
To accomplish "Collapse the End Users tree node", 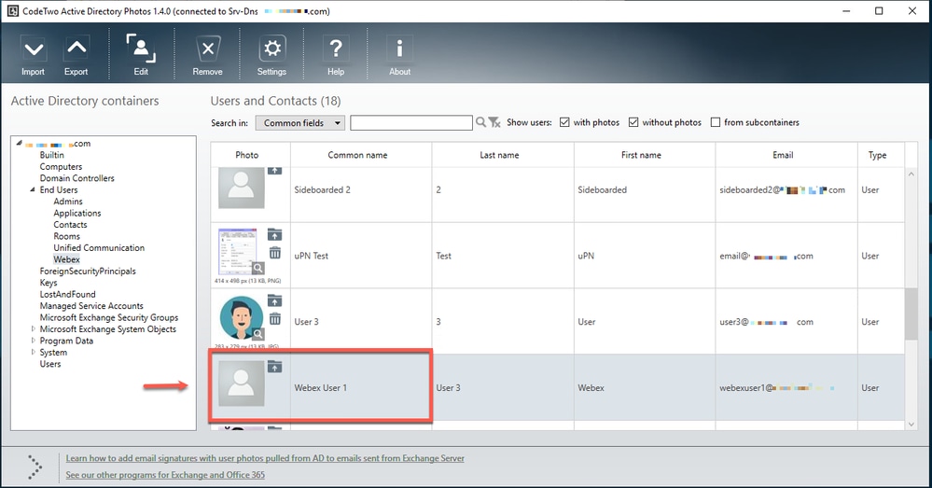I will (33, 189).
